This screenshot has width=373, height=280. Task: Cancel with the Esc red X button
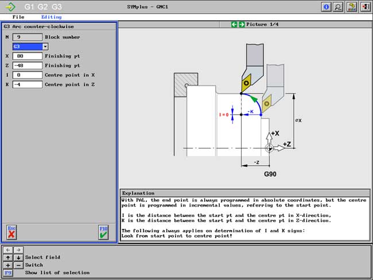point(11,232)
